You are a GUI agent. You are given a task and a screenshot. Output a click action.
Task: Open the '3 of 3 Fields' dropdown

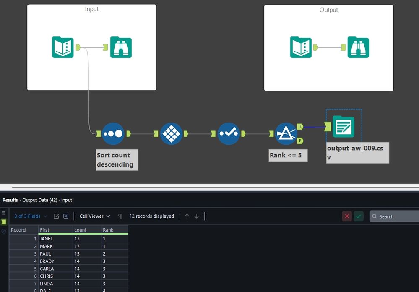click(x=29, y=216)
